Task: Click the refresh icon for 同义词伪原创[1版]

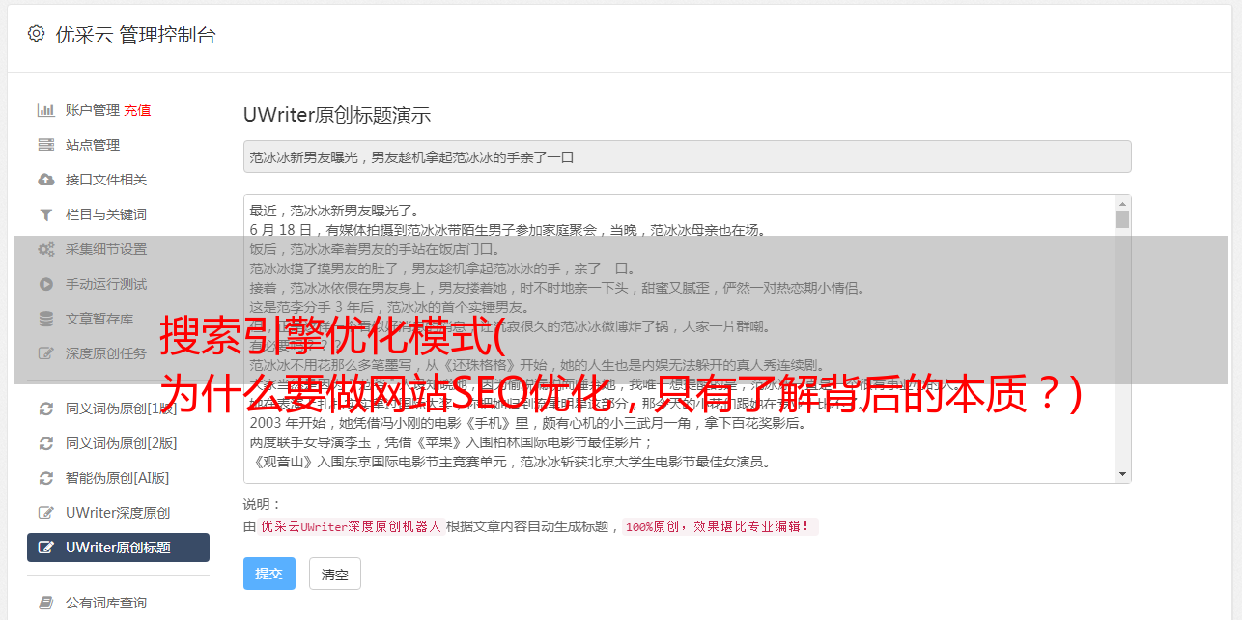Action: click(x=45, y=409)
